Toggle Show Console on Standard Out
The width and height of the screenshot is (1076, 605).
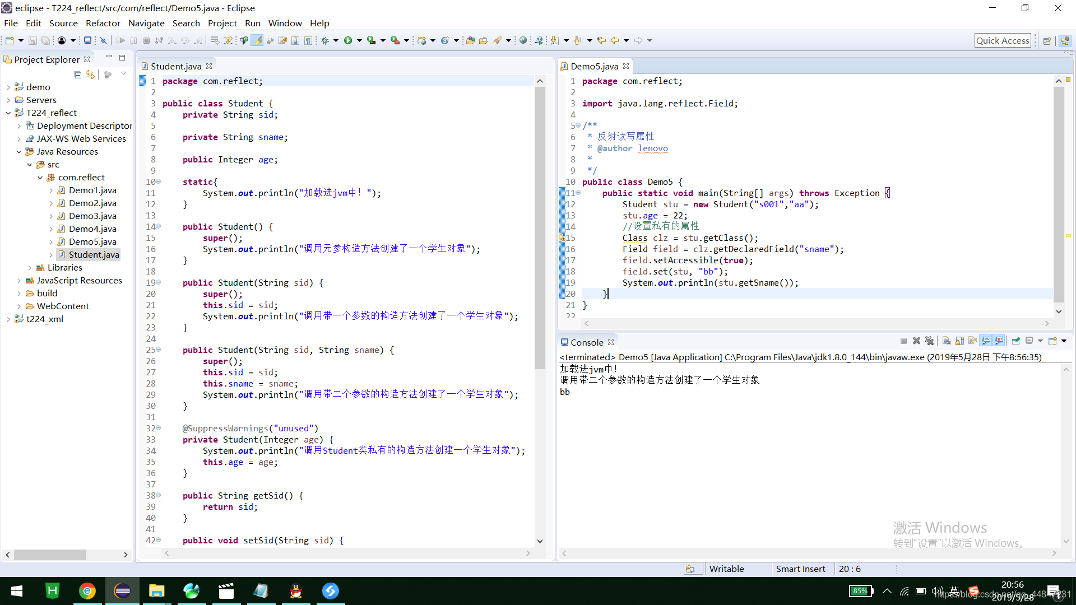[986, 341]
